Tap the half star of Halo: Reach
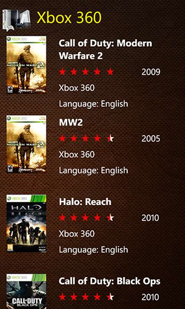Image resolution: width=185 pixels, height=309 pixels. pos(110,218)
